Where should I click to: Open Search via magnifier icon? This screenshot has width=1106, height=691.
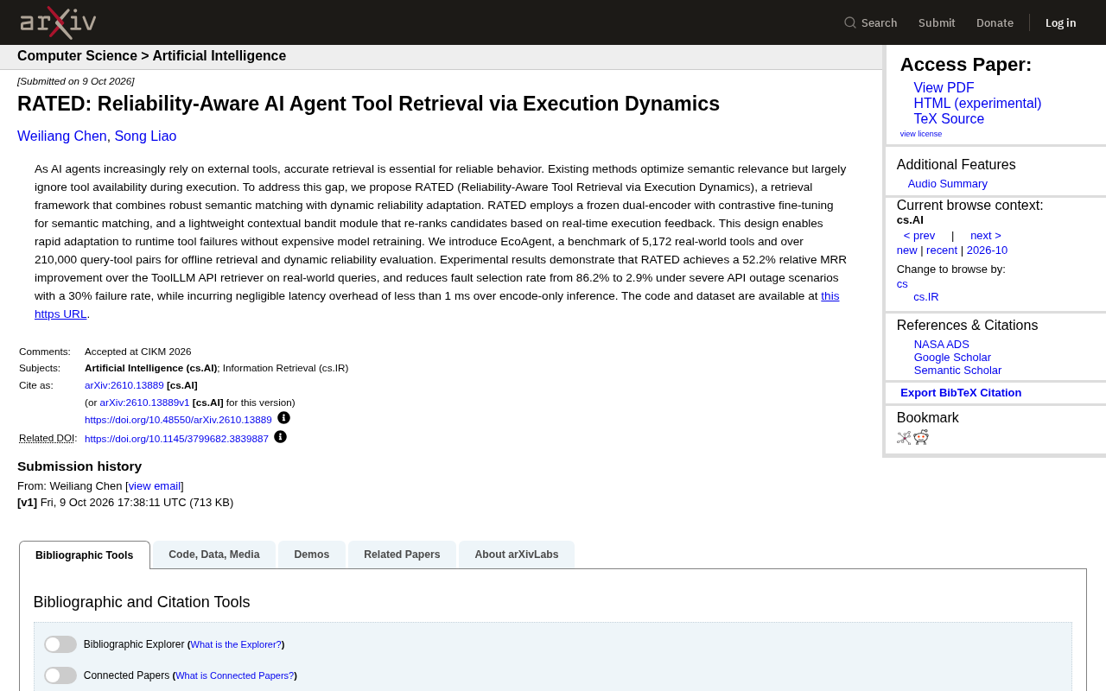point(850,22)
